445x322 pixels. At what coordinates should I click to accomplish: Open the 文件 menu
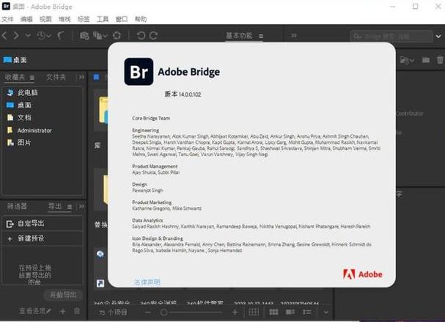coord(7,19)
